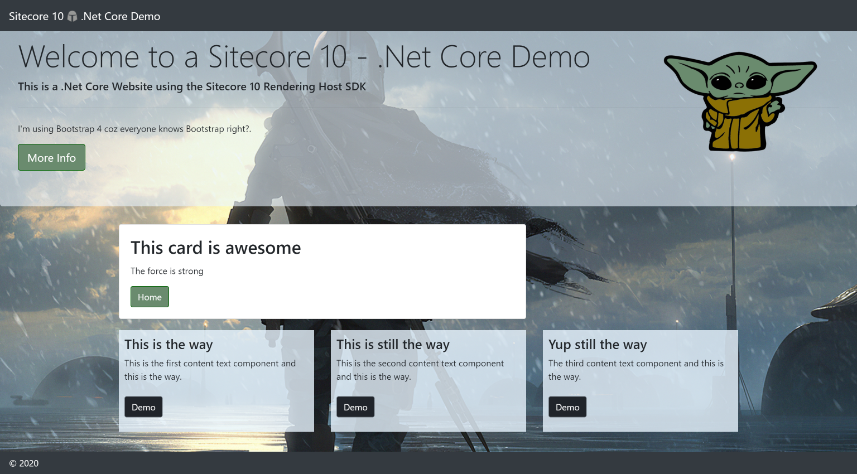Click the 'Yup still the way' heading
This screenshot has height=474, width=857.
point(598,345)
